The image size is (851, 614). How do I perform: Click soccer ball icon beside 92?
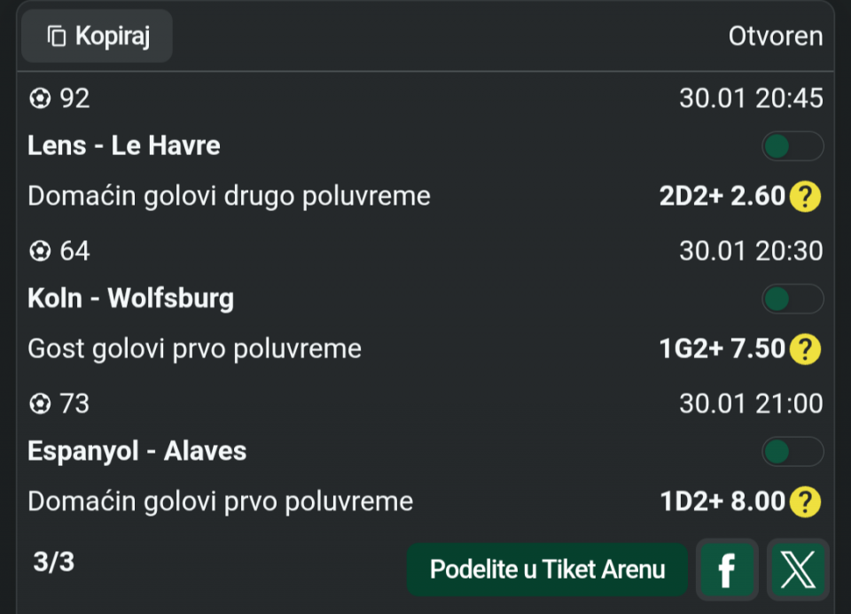coord(40,99)
